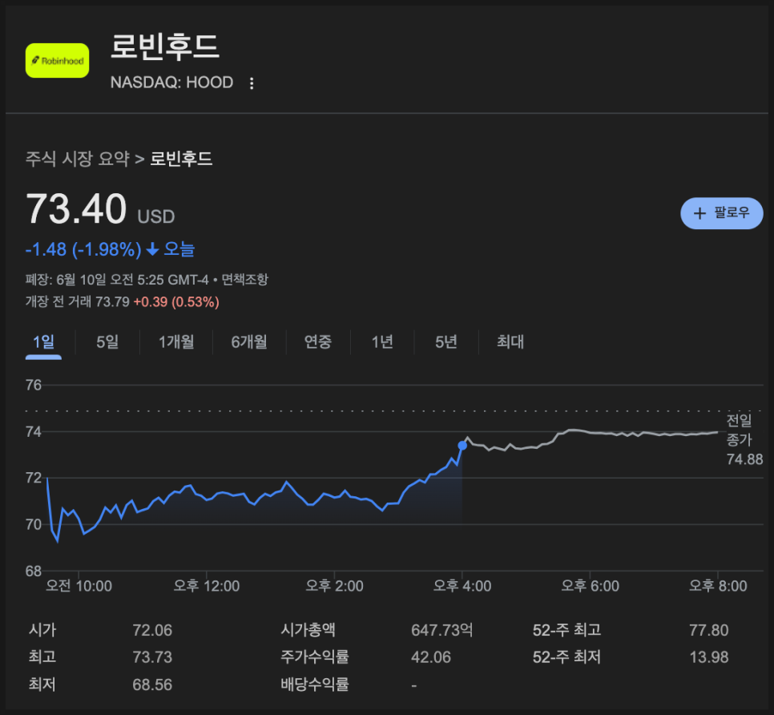The width and height of the screenshot is (774, 715).
Task: Switch to the 5년 chart tab
Action: click(446, 341)
